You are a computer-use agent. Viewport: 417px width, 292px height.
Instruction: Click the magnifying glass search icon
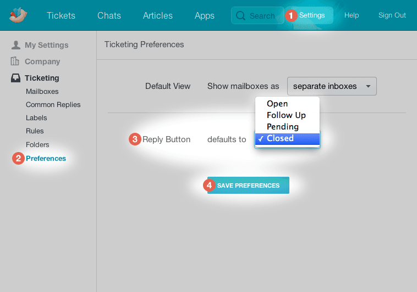point(240,15)
